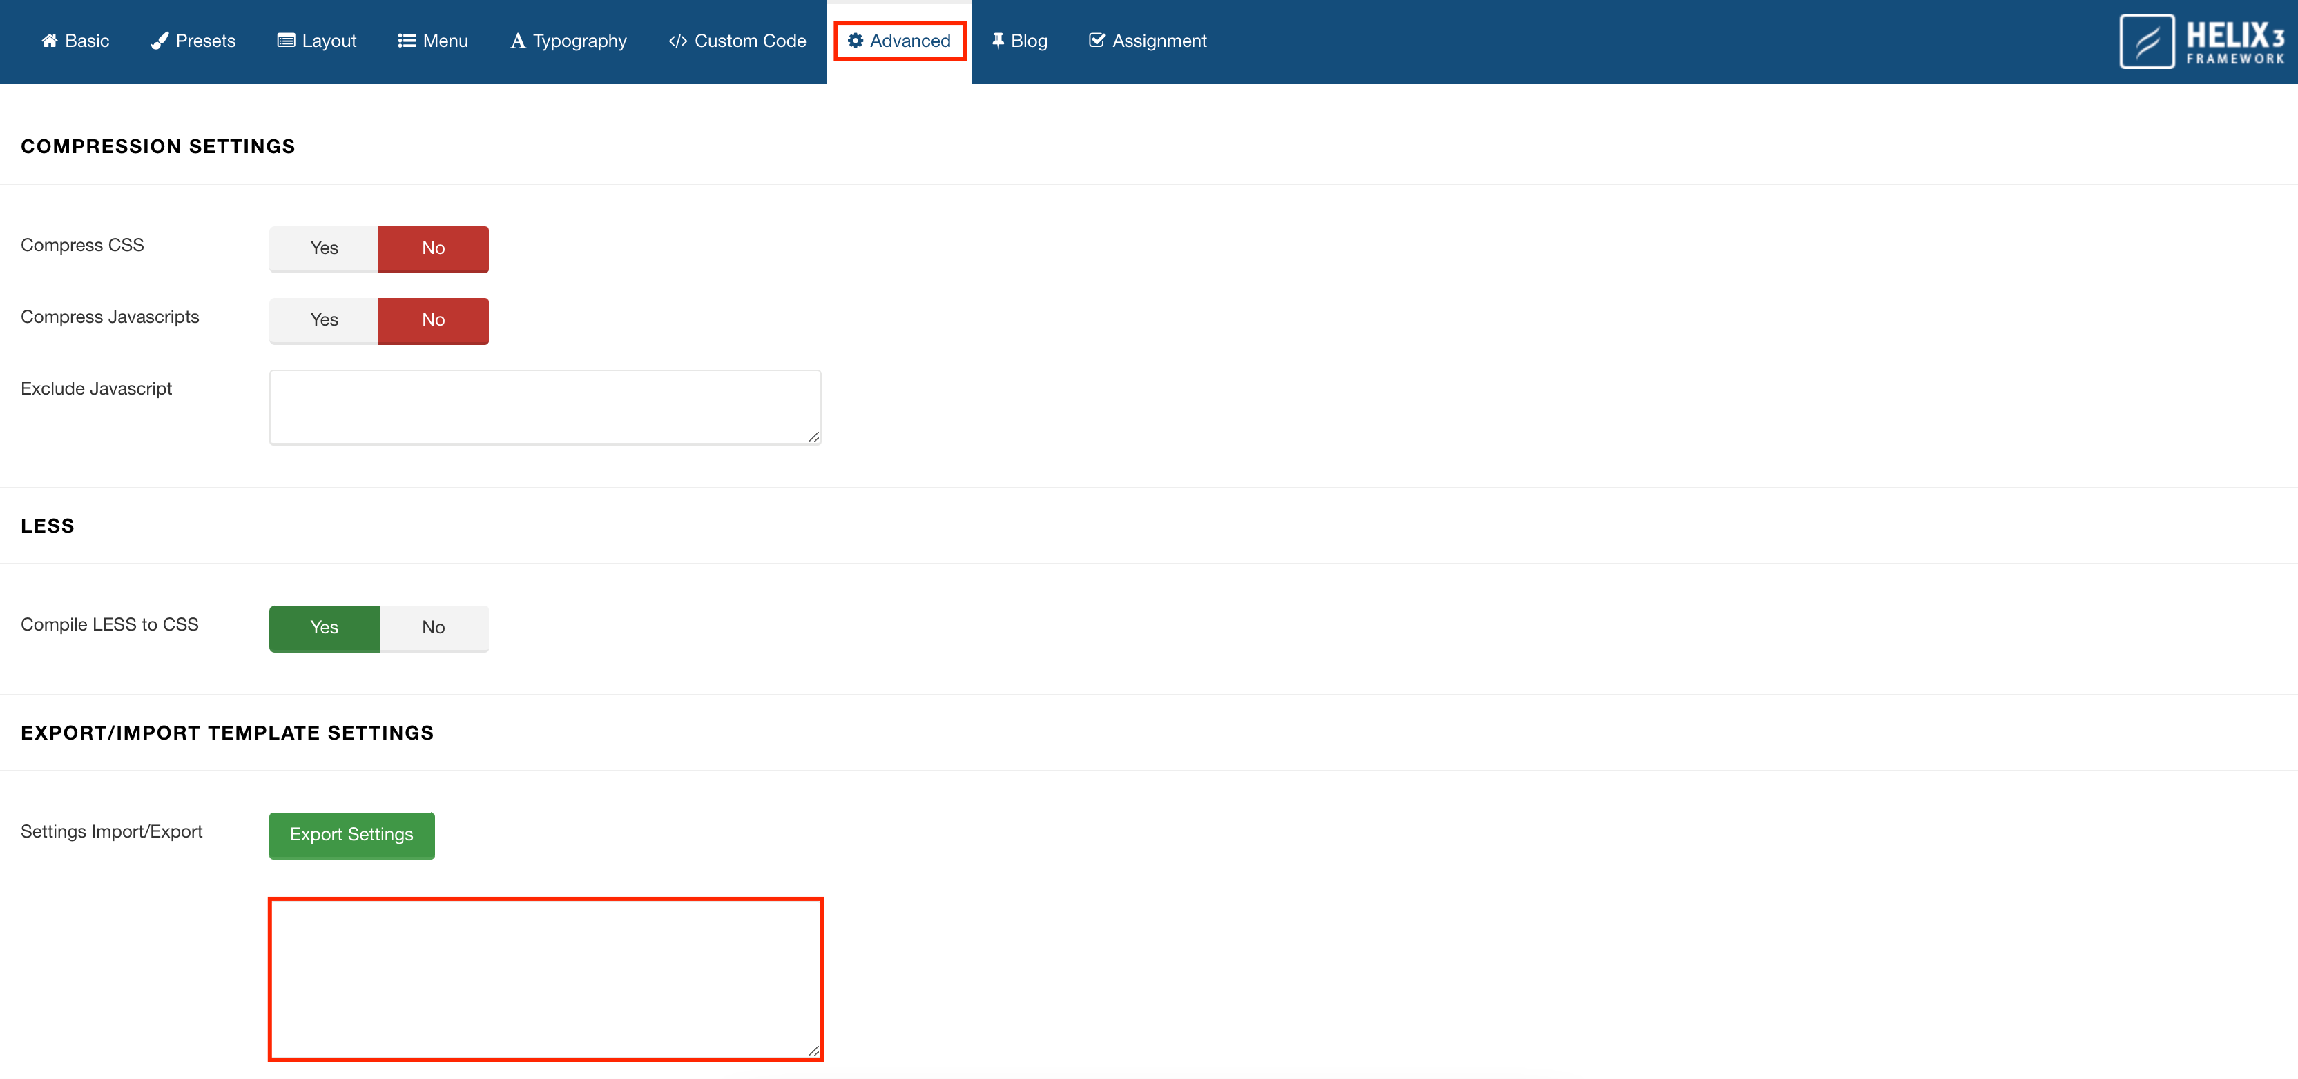Click the code brackets Custom Code icon

click(x=678, y=41)
